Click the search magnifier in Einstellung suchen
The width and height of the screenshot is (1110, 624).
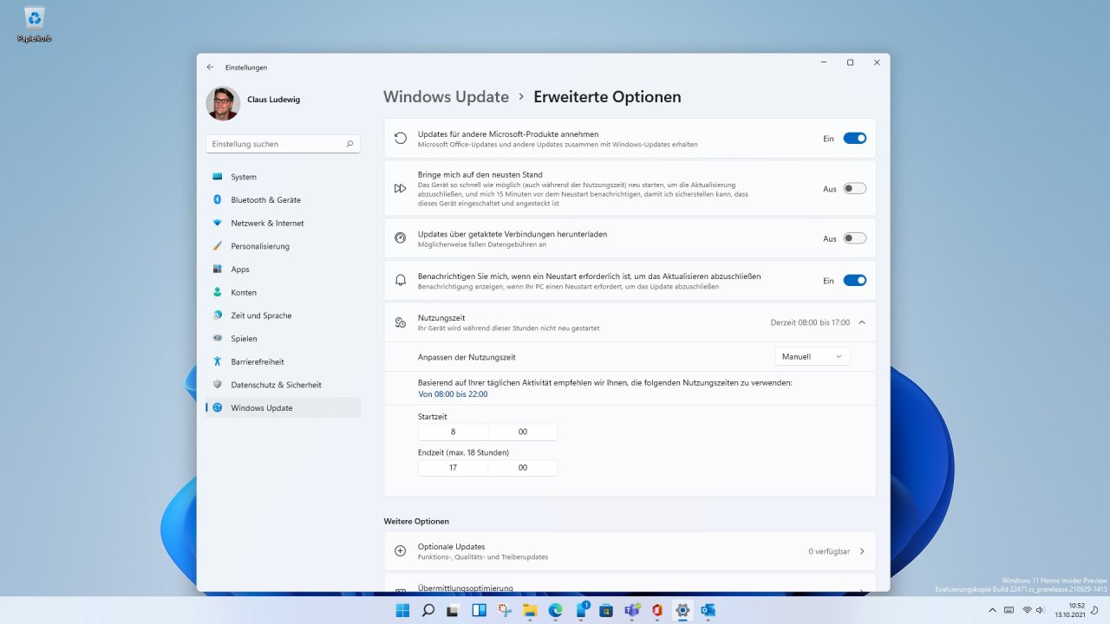coord(349,144)
